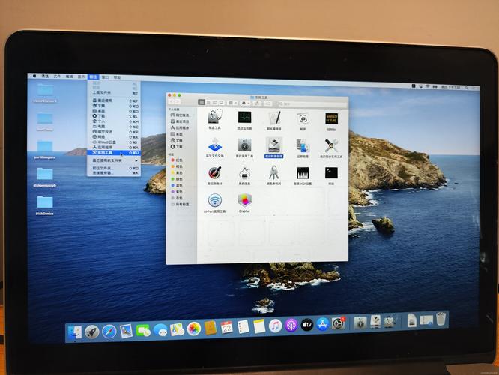Viewport: 499px width, 375px height.
Task: Open the Terminal app icon
Action: [330, 172]
